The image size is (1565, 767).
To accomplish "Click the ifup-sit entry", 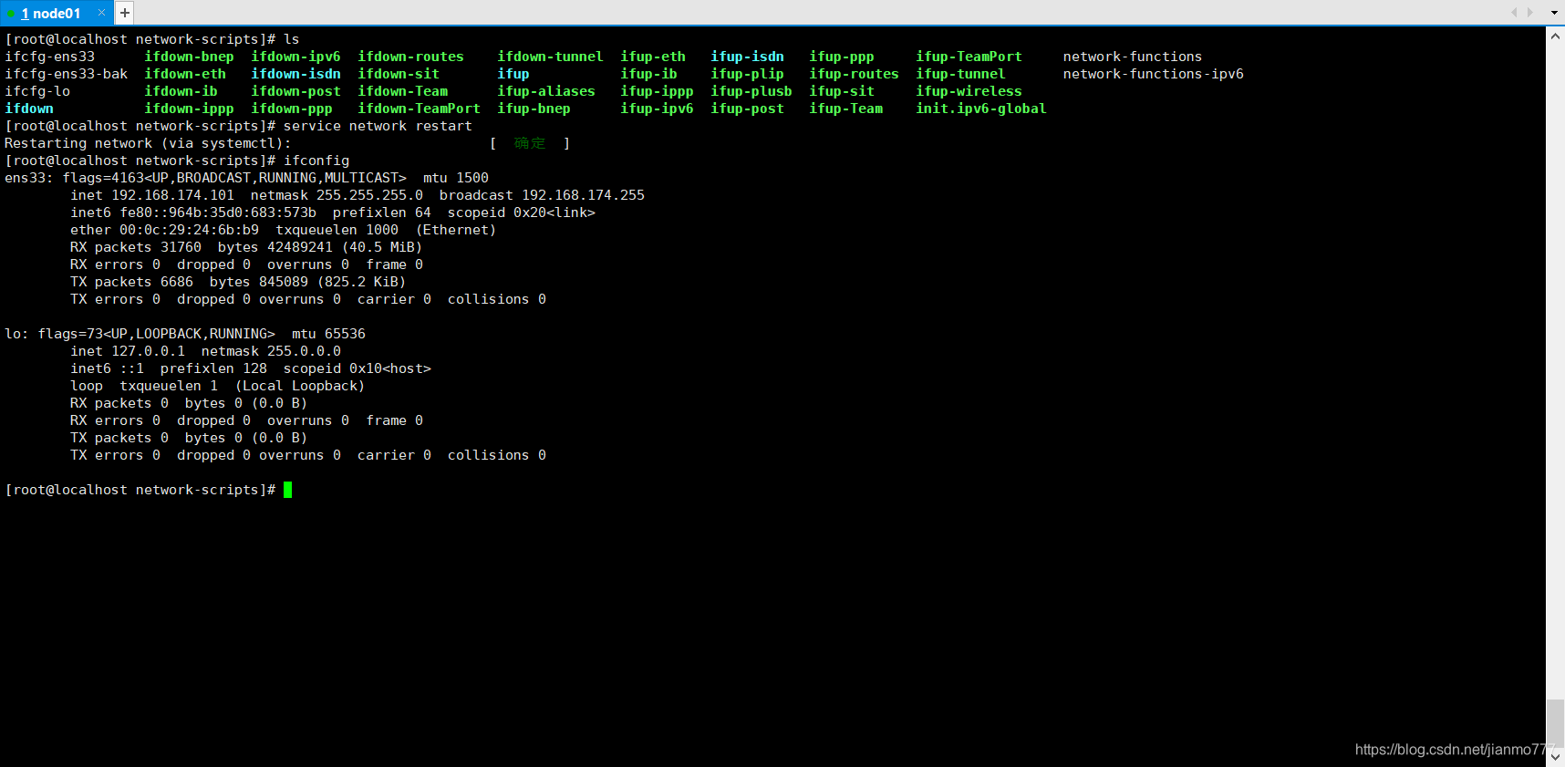I will tap(842, 91).
